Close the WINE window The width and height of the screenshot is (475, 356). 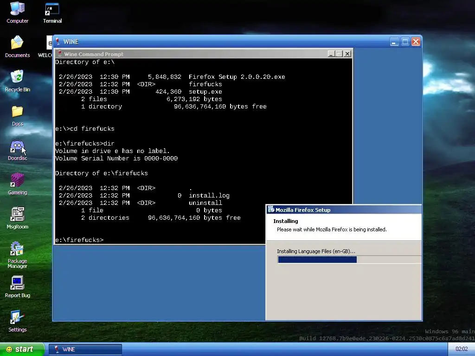[x=416, y=41]
